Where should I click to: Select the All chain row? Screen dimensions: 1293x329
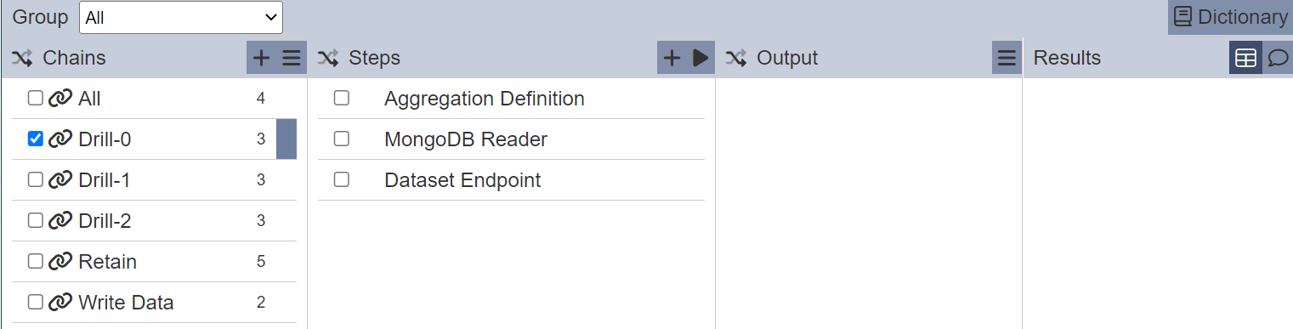pyautogui.click(x=154, y=99)
